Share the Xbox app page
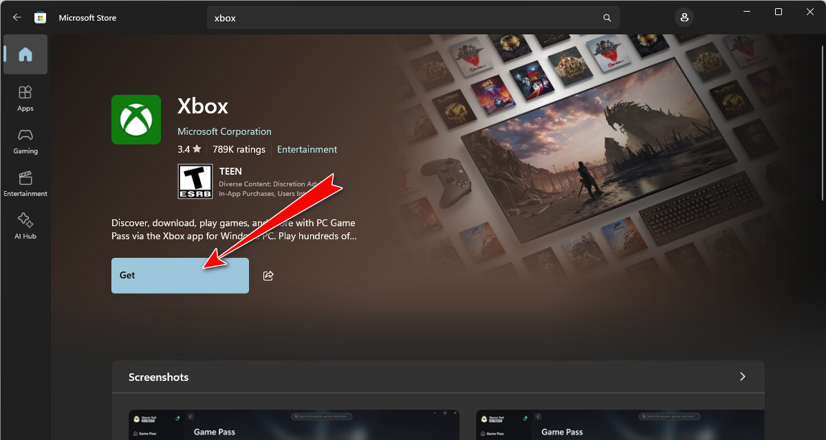Screen dimensions: 826x440 [x=269, y=276]
